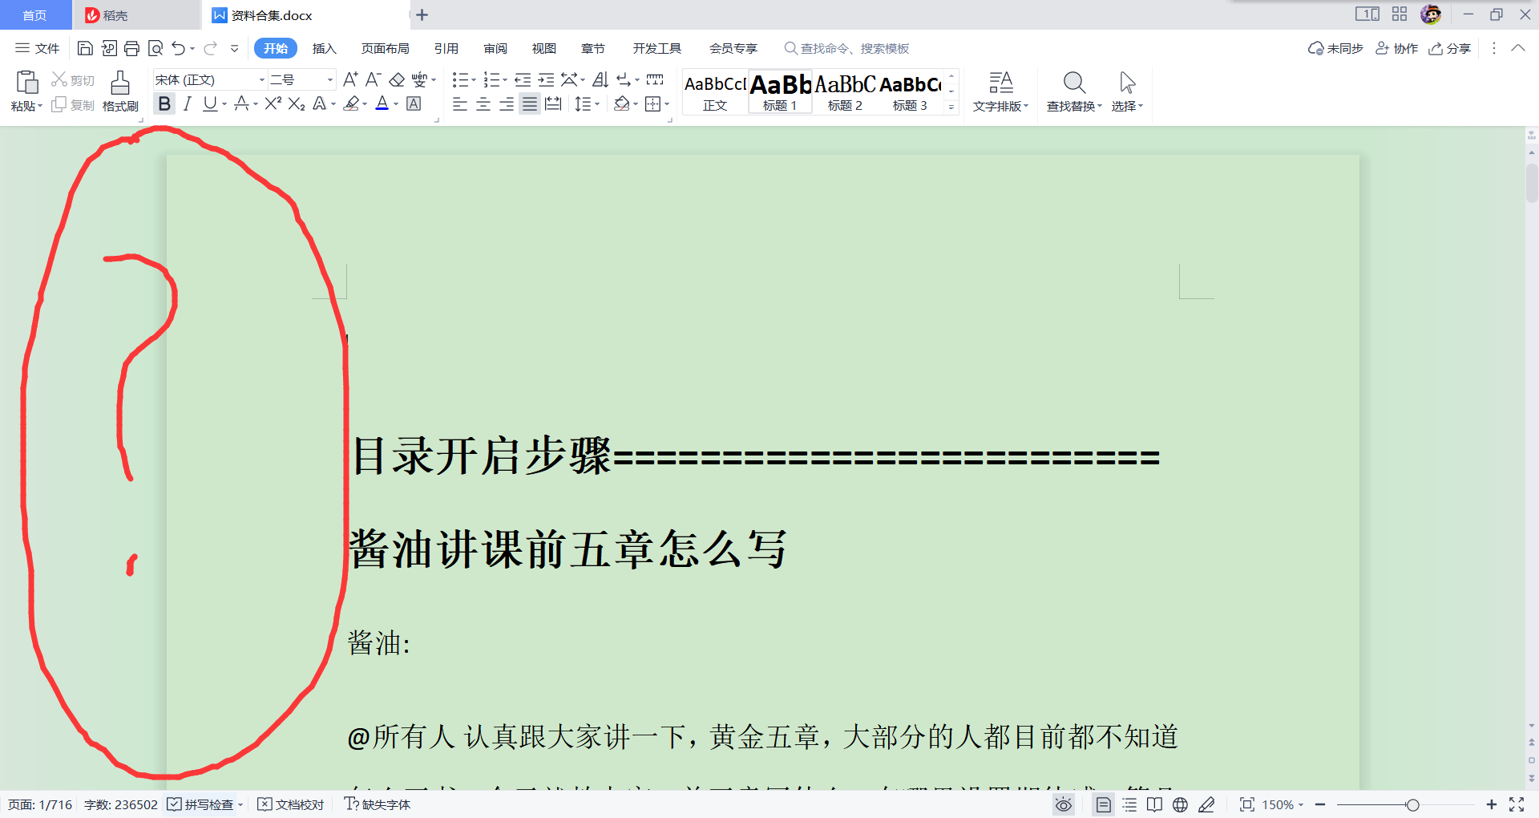This screenshot has height=818, width=1539.
Task: Open the 审阅 ribbon tab
Action: 495,48
